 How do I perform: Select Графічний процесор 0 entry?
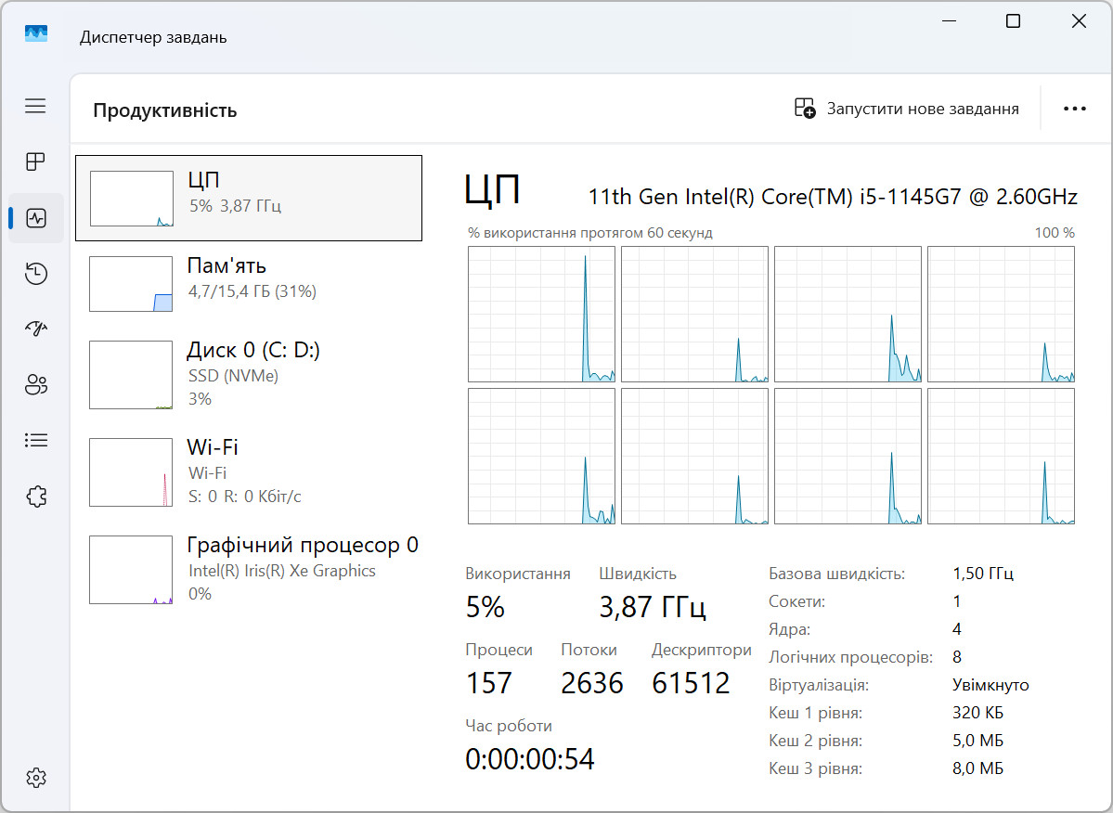[248, 569]
